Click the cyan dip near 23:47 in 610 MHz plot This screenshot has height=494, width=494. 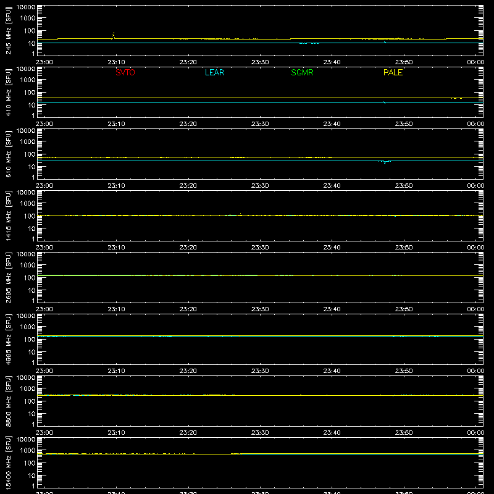[385, 162]
